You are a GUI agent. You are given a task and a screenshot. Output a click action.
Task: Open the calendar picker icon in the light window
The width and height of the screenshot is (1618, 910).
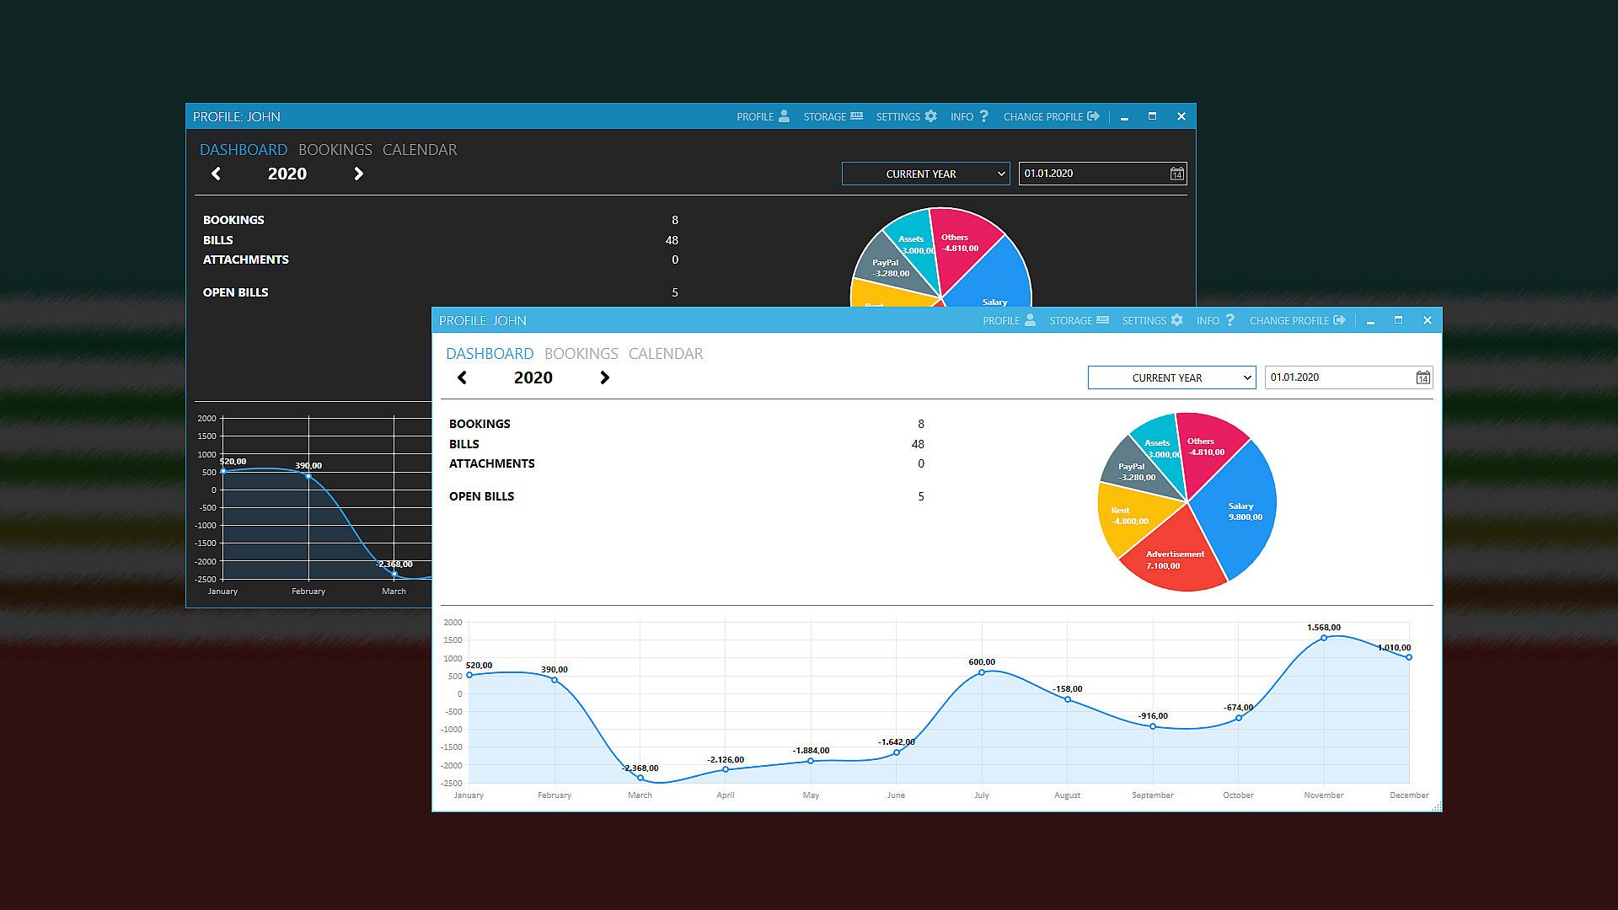point(1422,377)
